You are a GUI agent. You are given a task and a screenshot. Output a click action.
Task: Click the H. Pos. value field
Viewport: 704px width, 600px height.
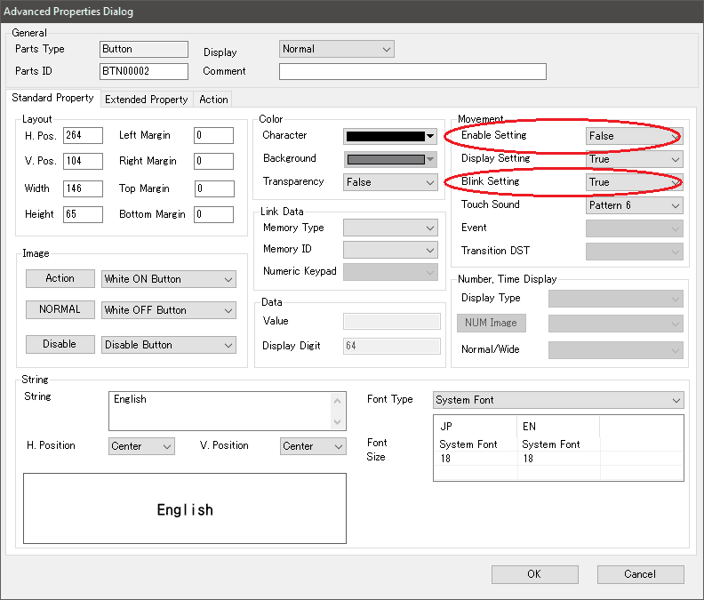point(83,135)
